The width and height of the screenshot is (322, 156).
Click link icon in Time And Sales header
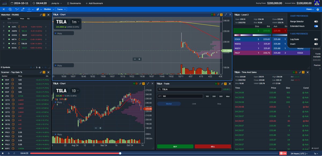(300, 72)
